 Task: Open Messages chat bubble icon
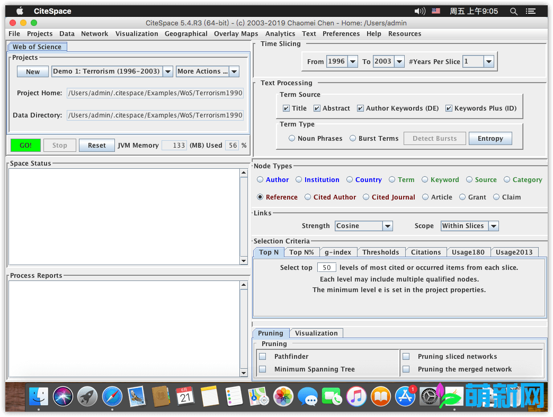point(308,396)
